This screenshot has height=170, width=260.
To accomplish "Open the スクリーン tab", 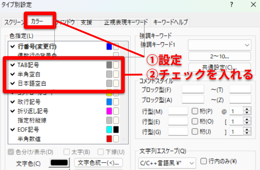I will click(14, 22).
